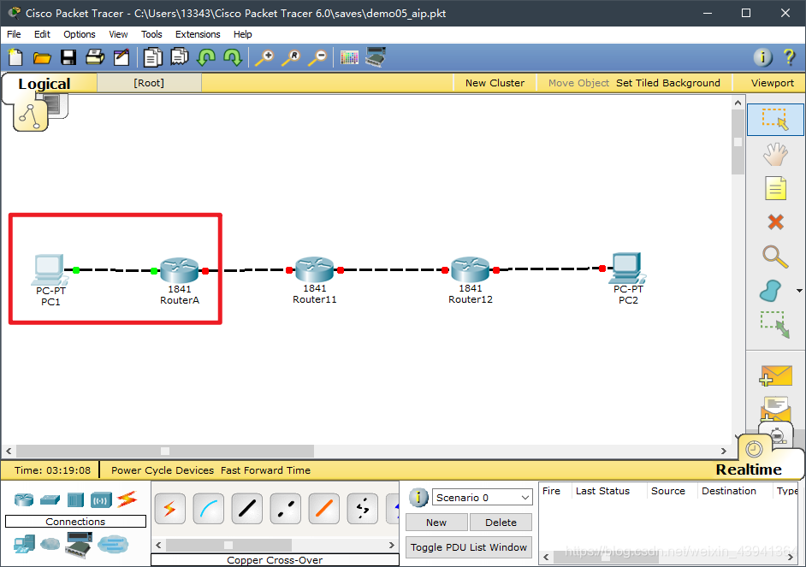806x567 pixels.
Task: Click the New scenario button
Action: pyautogui.click(x=436, y=523)
